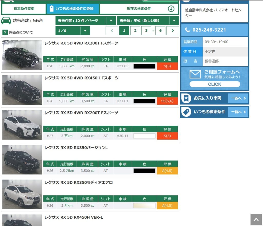This screenshot has width=263, height=226.
Task: Go to page 1
Action: click(x=124, y=31)
